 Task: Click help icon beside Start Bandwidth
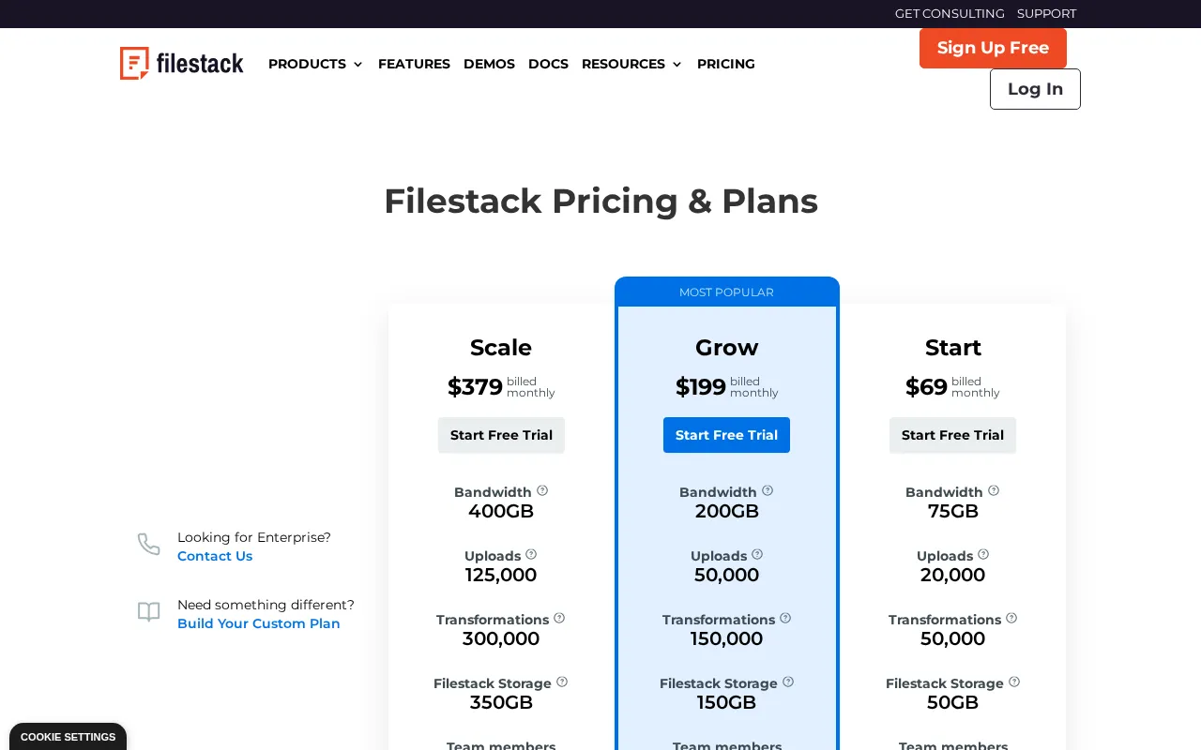(994, 490)
